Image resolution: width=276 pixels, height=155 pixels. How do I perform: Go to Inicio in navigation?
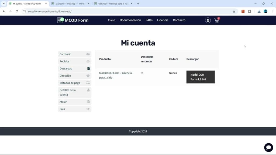(111, 20)
